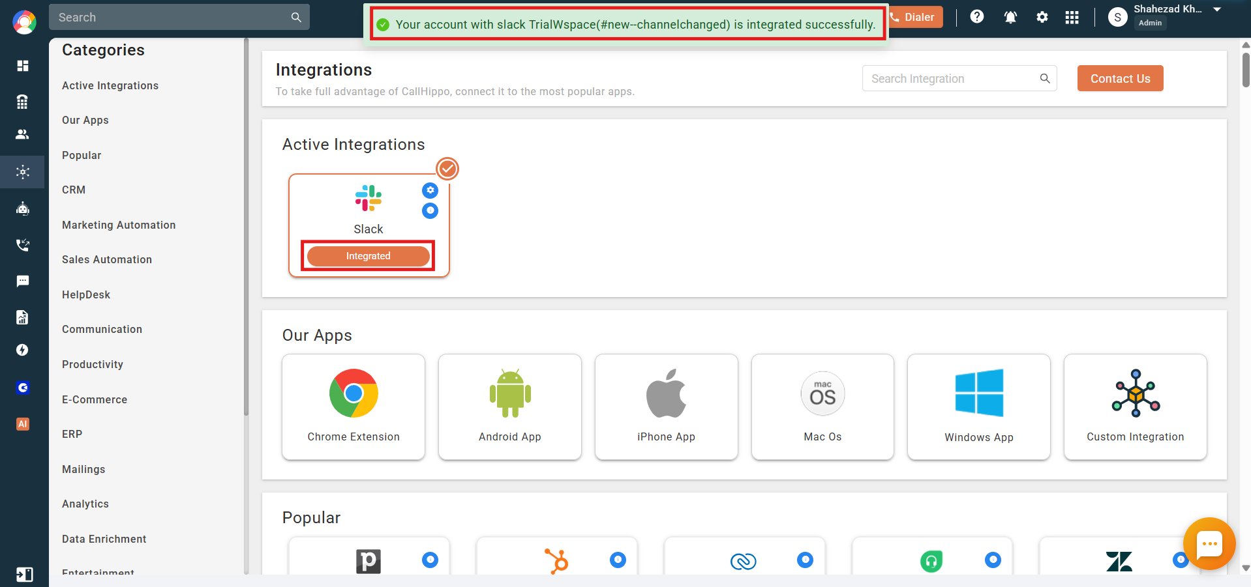Select HelpDesk category

tap(86, 295)
